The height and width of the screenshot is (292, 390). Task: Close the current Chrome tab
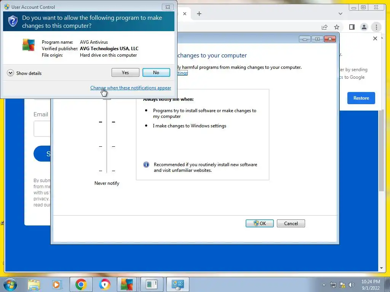185,14
